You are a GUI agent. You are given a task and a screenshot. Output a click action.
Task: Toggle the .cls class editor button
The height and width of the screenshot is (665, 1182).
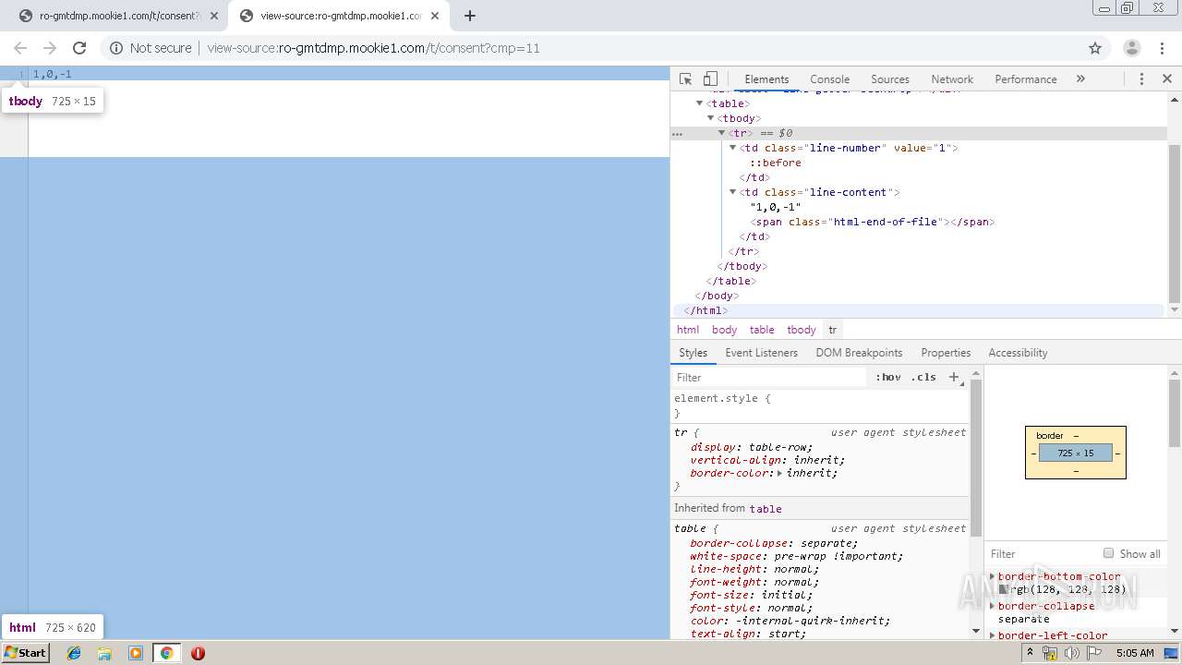click(923, 377)
